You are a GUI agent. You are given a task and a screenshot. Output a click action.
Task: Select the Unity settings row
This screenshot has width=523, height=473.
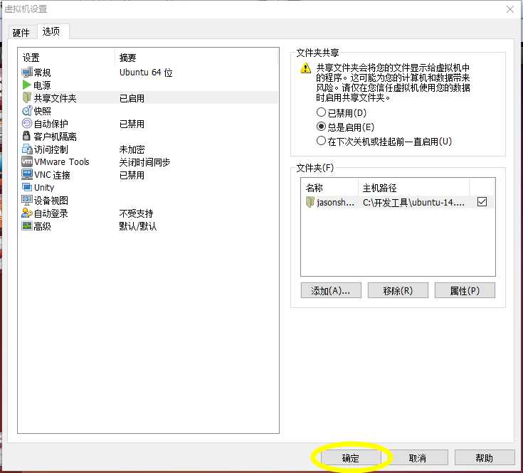[149, 187]
